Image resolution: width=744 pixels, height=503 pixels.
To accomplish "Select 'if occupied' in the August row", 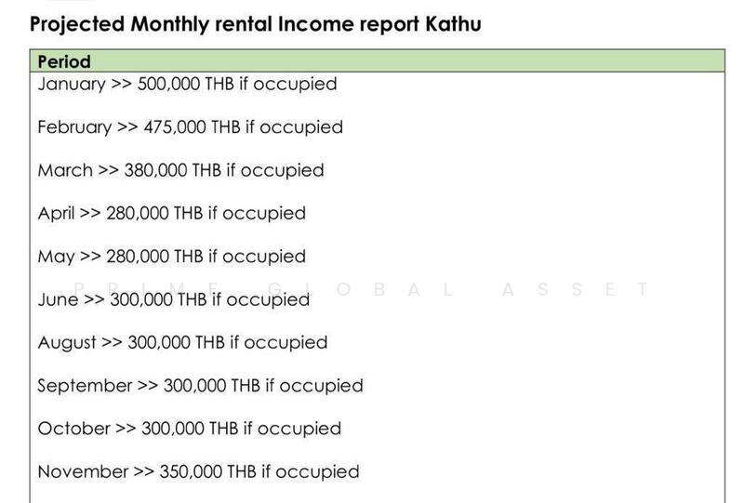I will coord(277,342).
